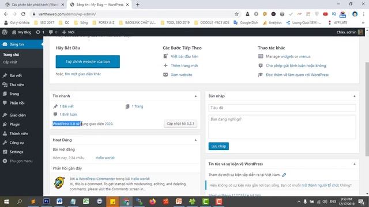
Task: Open a new browser tab
Action: click(138, 5)
